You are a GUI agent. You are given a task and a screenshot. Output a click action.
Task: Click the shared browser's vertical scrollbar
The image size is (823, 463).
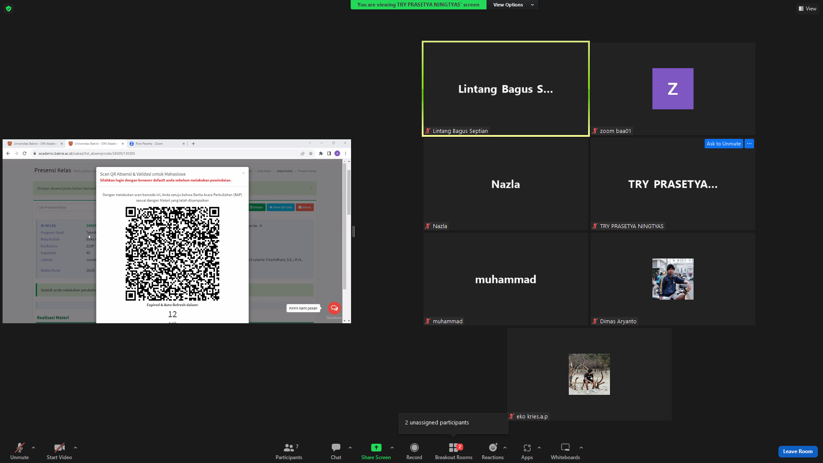pyautogui.click(x=349, y=193)
